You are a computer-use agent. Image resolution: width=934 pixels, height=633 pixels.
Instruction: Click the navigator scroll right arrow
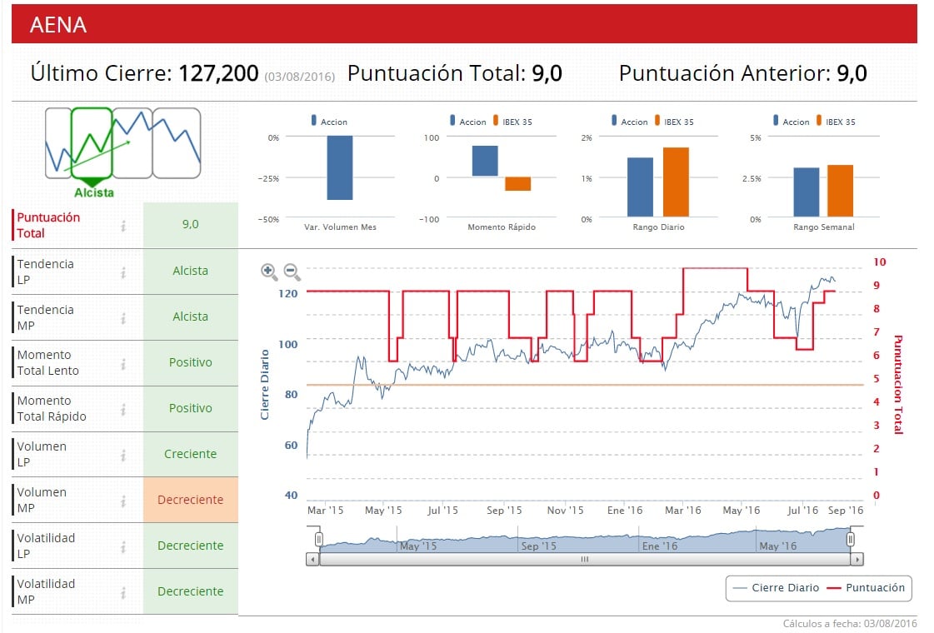[x=857, y=559]
